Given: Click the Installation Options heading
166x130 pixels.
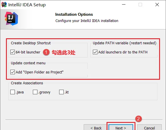Looking at the screenshot, I should point(74,14).
